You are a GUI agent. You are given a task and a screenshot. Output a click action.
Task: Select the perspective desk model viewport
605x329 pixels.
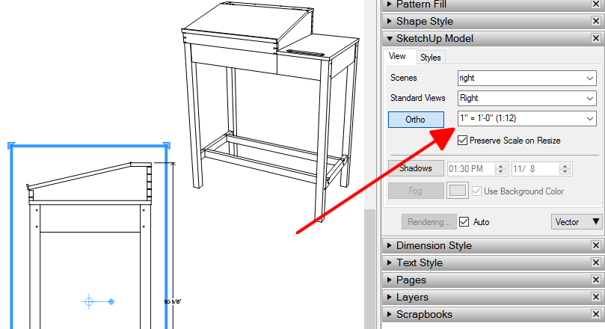click(270, 112)
